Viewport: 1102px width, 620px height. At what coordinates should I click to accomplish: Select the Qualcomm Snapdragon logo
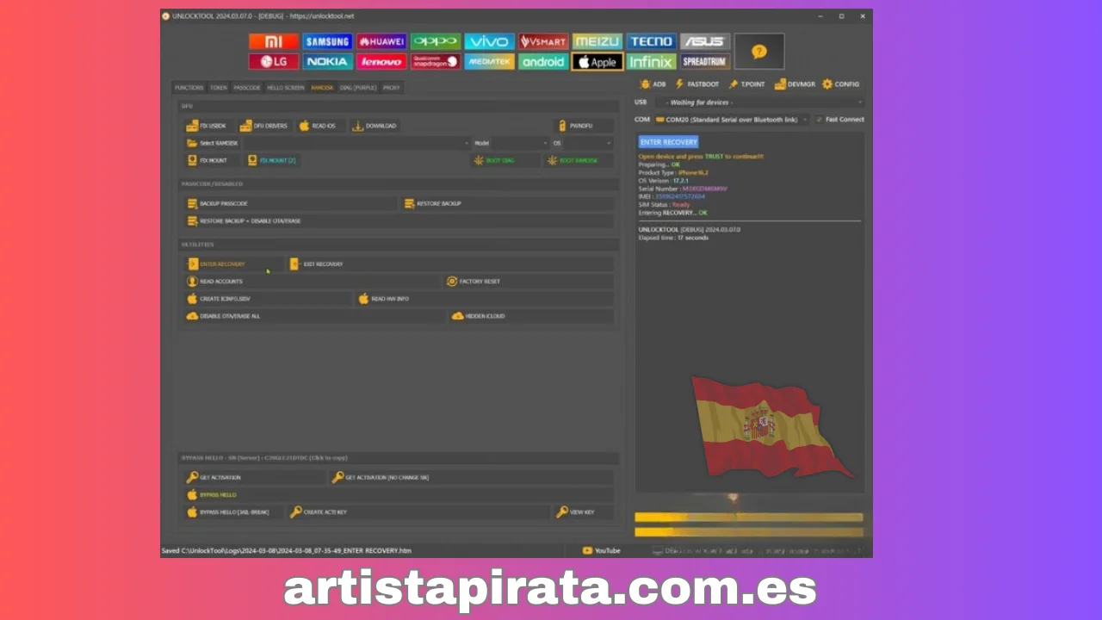pos(436,62)
